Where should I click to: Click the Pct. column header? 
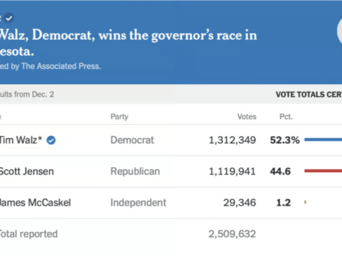pos(286,117)
